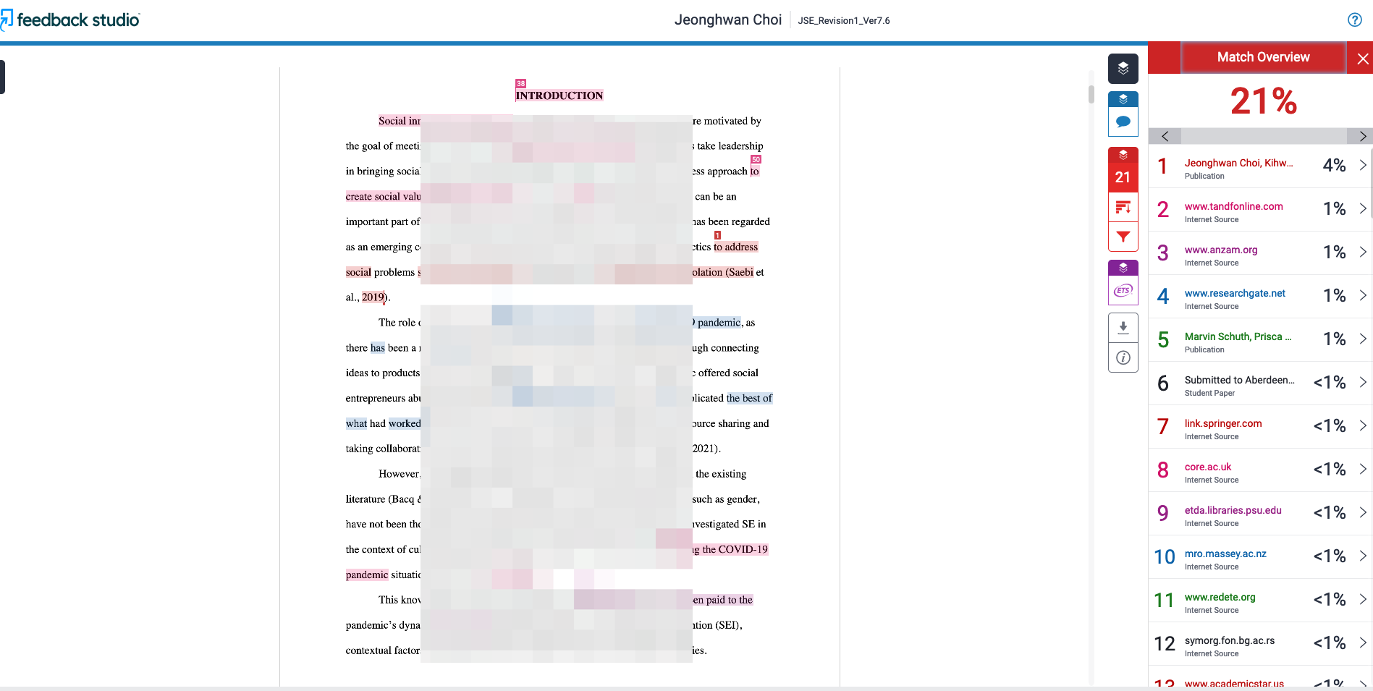1373x691 pixels.
Task: Click the red similarity layer icon
Action: pyautogui.click(x=1123, y=155)
